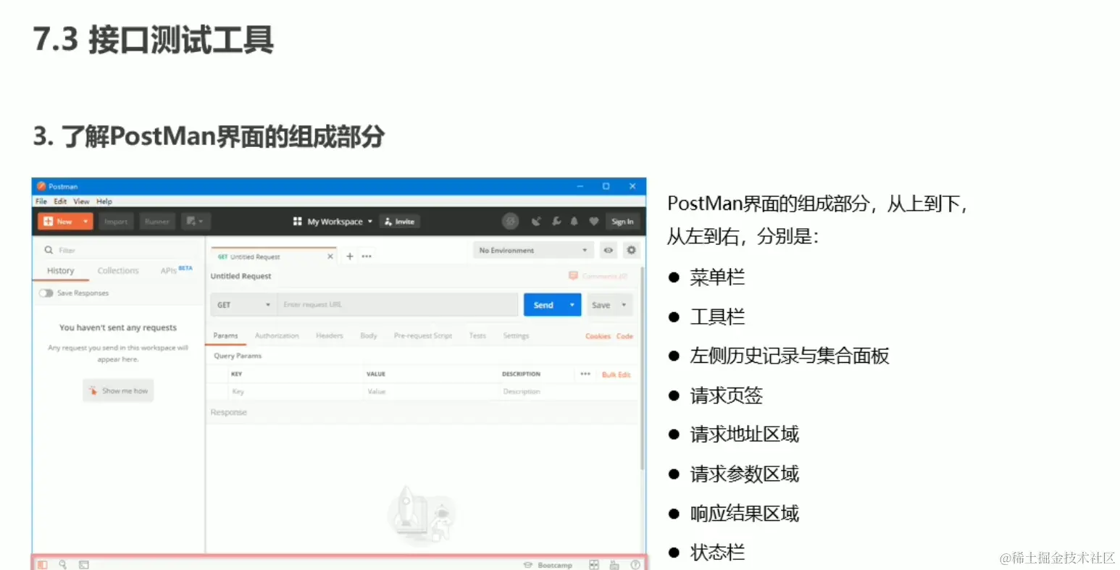1120x570 pixels.
Task: Click the two-pane layout icon in status bar
Action: point(594,565)
